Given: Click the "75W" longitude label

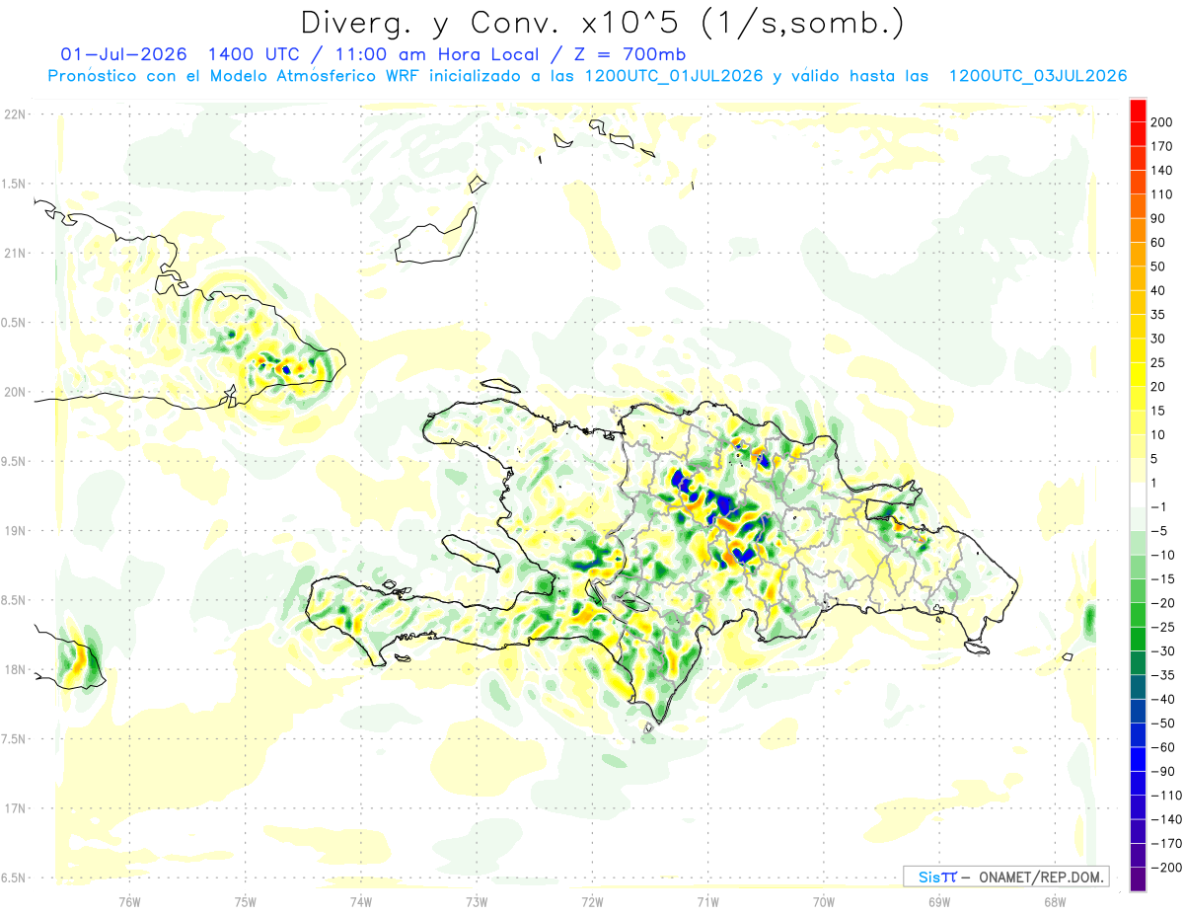Looking at the screenshot, I should coord(245,902).
